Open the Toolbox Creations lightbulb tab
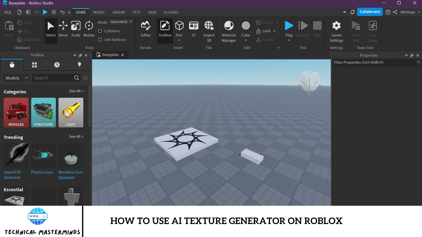The width and height of the screenshot is (422, 237). coord(79,65)
